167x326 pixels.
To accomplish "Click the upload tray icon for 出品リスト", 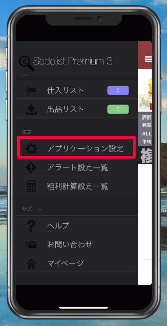I will tap(31, 109).
